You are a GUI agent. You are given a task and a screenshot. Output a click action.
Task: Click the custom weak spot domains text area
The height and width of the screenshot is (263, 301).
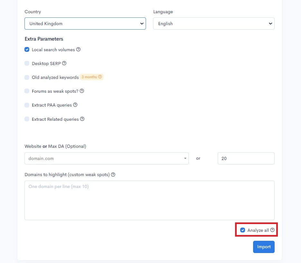149,200
